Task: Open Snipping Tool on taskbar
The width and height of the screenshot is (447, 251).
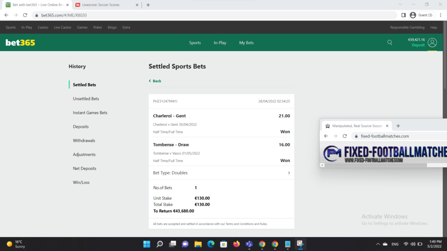Action: (x=300, y=244)
